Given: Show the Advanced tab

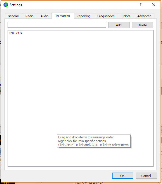Looking at the screenshot, I should [144, 16].
